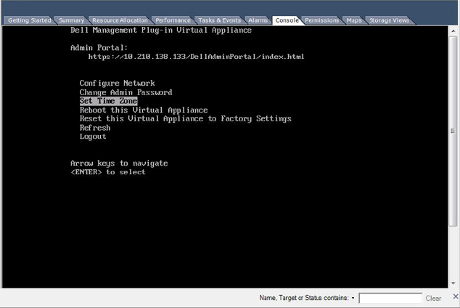Click the vertical scrollbar thumb grip
This screenshot has width=460, height=308.
pyautogui.click(x=453, y=131)
